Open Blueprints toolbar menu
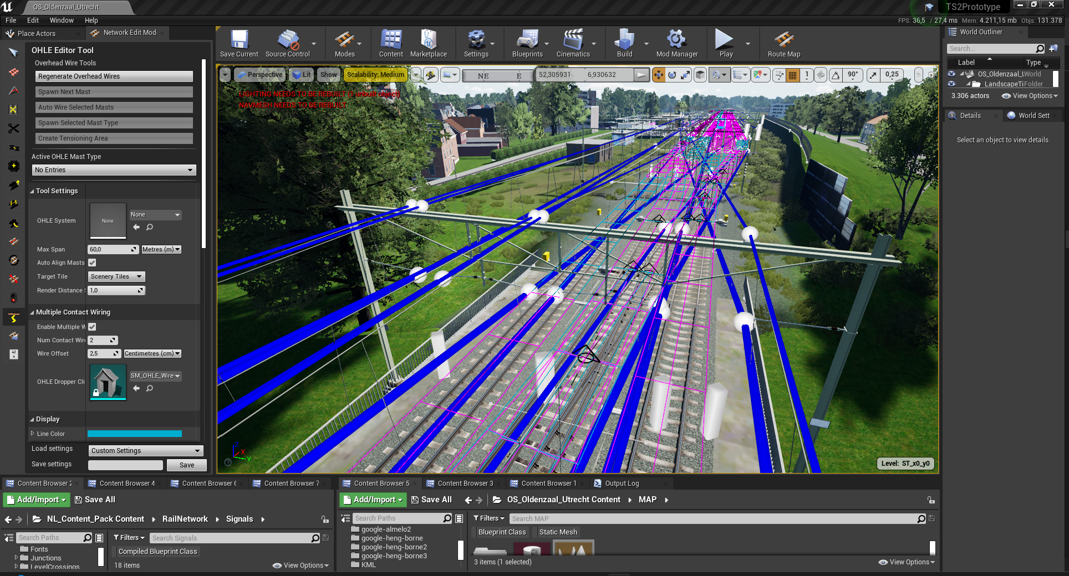The width and height of the screenshot is (1069, 576). (x=527, y=43)
